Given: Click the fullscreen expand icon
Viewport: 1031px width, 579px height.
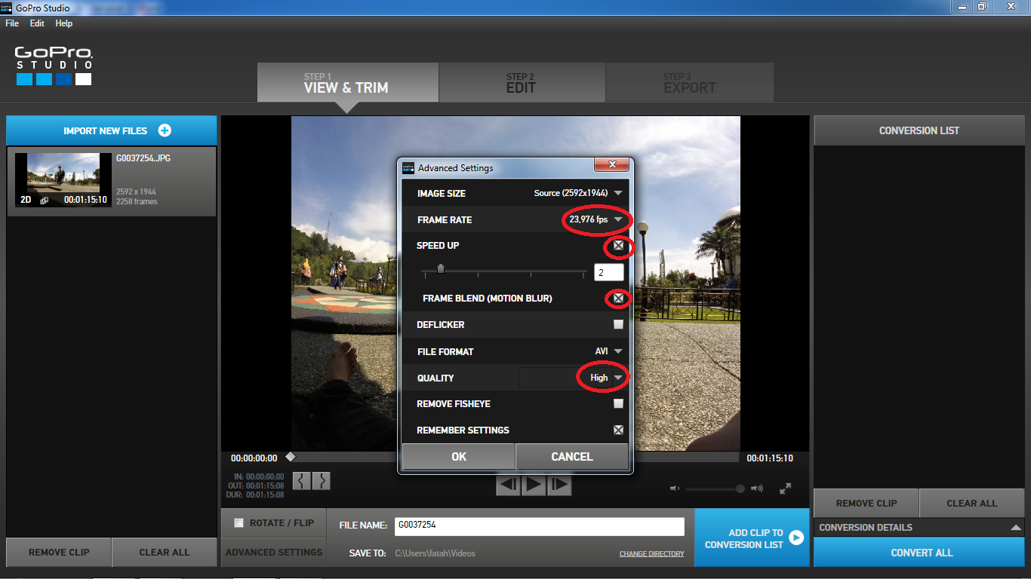Looking at the screenshot, I should coord(785,489).
